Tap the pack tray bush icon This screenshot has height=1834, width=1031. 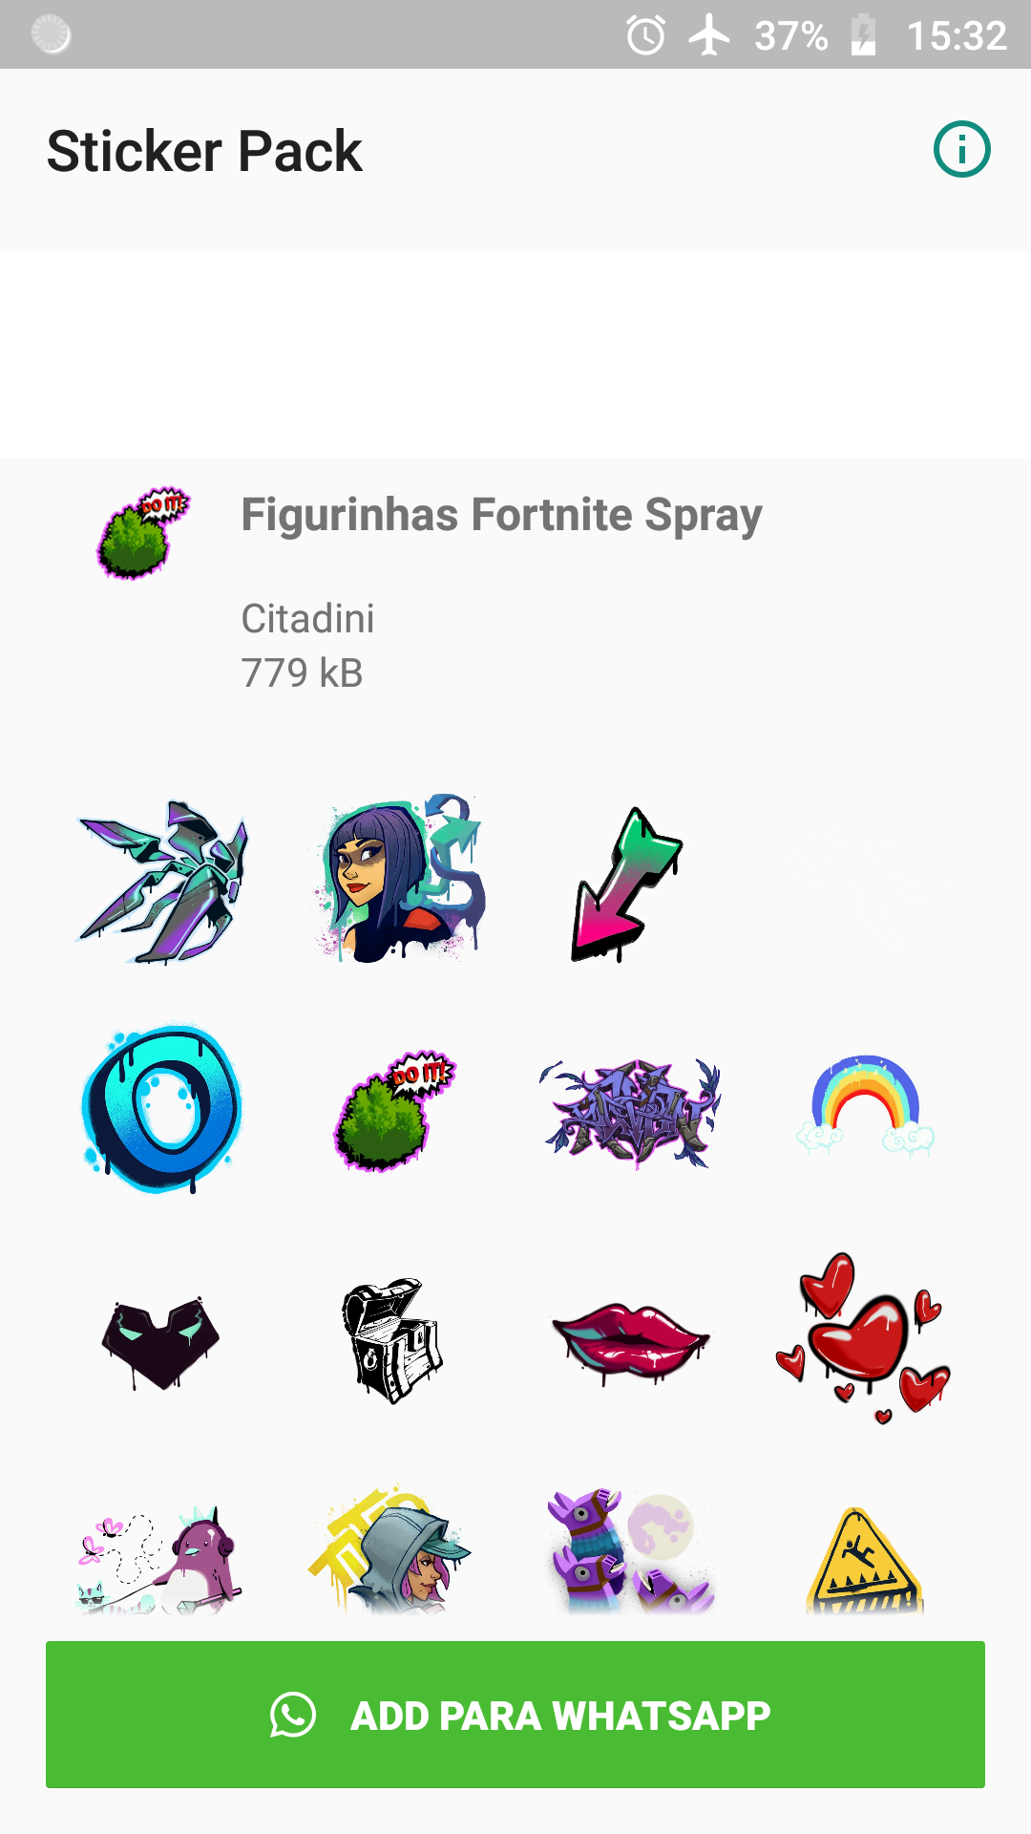[x=143, y=533]
